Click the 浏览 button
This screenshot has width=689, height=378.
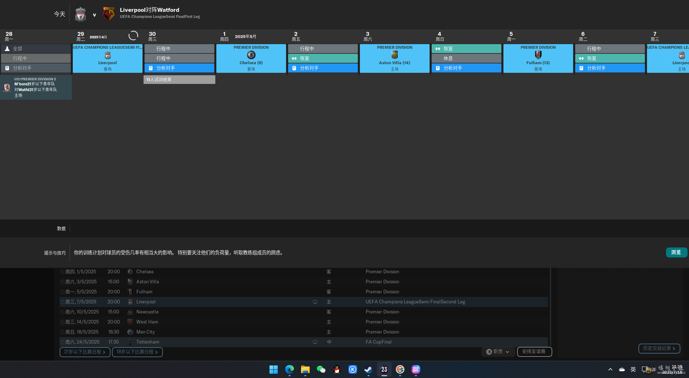(x=676, y=252)
